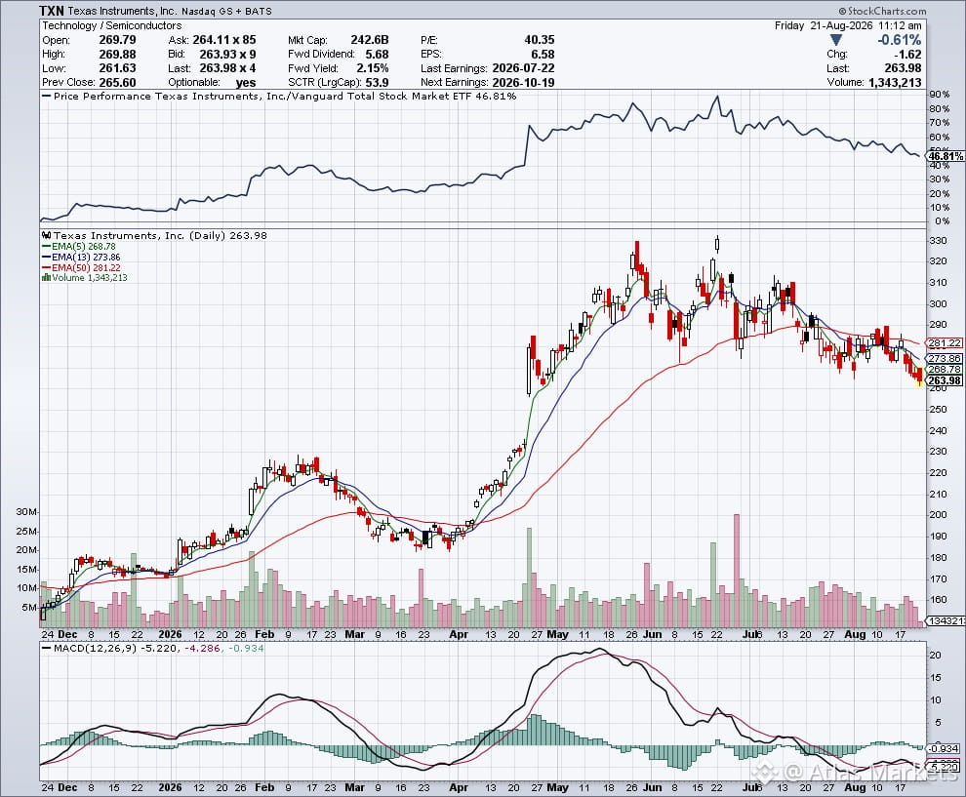Click the -0.61% percent change

tap(899, 40)
